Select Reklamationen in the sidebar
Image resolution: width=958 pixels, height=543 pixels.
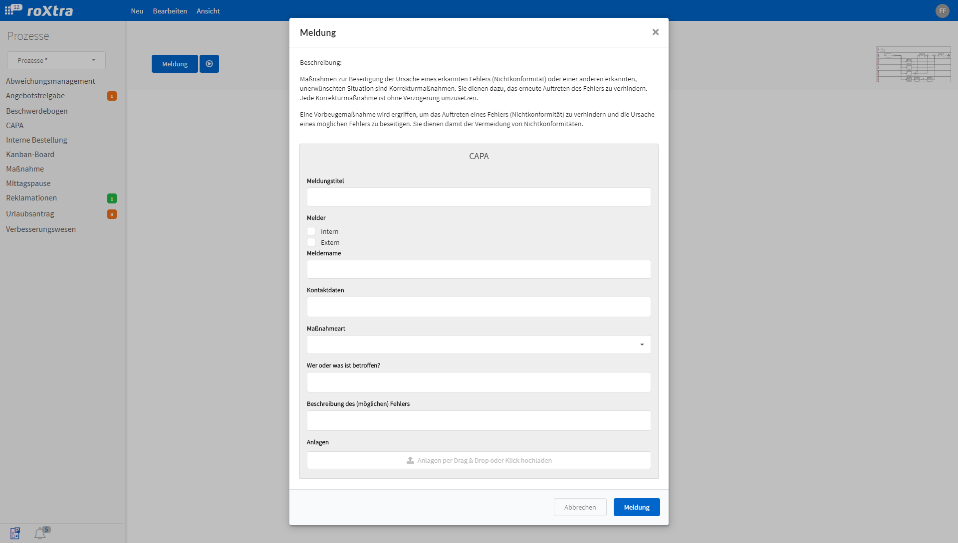pos(31,197)
